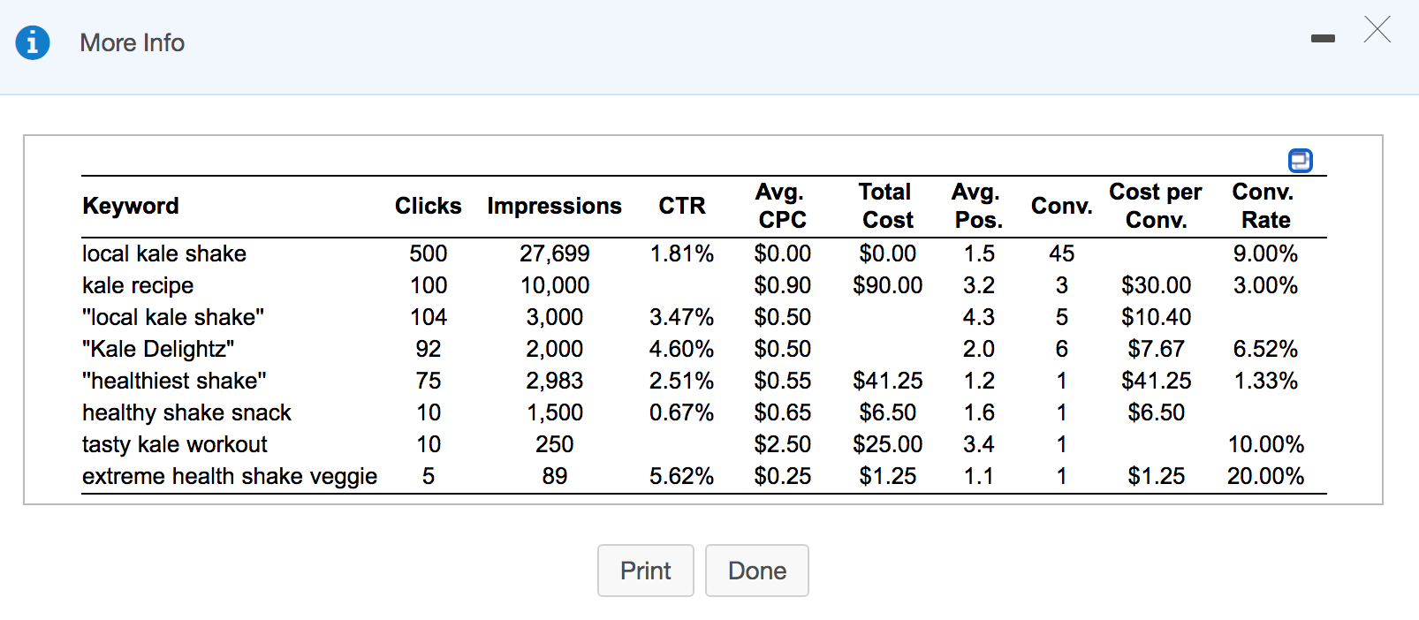The width and height of the screenshot is (1419, 620).
Task: Click the healthy shake snack keyword
Action: click(x=186, y=412)
